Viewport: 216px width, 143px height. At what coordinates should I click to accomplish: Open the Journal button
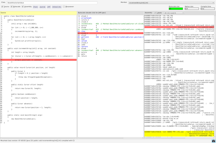[x=42, y=7]
